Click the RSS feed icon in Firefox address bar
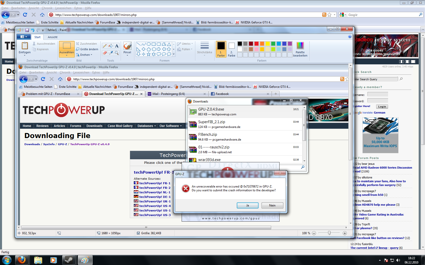The width and height of the screenshot is (425, 265). coord(324,15)
